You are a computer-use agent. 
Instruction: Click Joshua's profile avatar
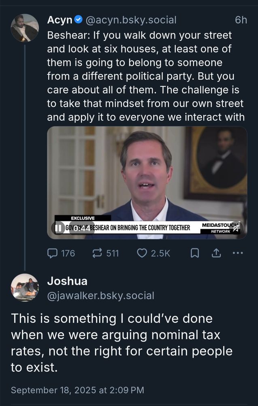coord(25,288)
